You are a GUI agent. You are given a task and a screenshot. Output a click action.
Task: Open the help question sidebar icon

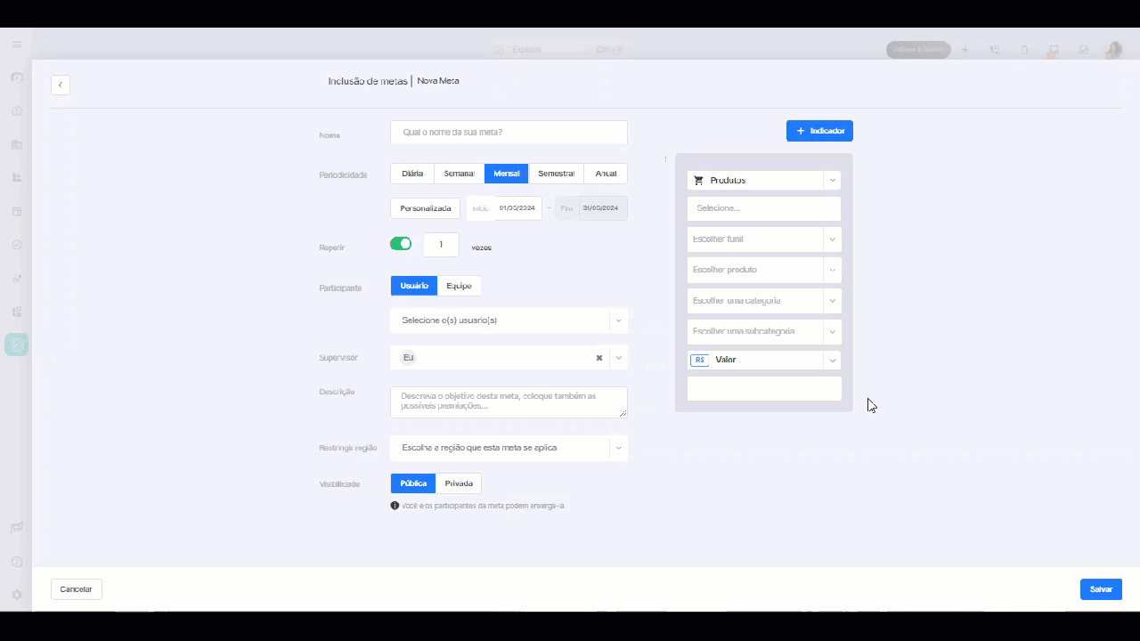click(x=17, y=562)
